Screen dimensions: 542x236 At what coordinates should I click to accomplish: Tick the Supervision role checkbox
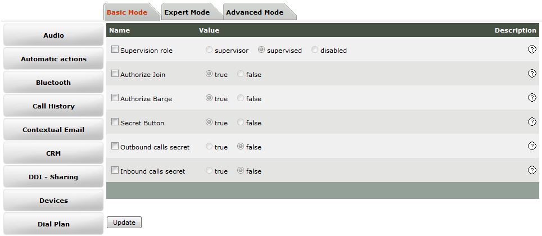click(x=115, y=49)
